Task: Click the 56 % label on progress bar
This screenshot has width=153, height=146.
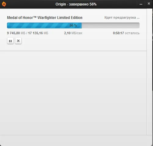Action: (x=73, y=25)
